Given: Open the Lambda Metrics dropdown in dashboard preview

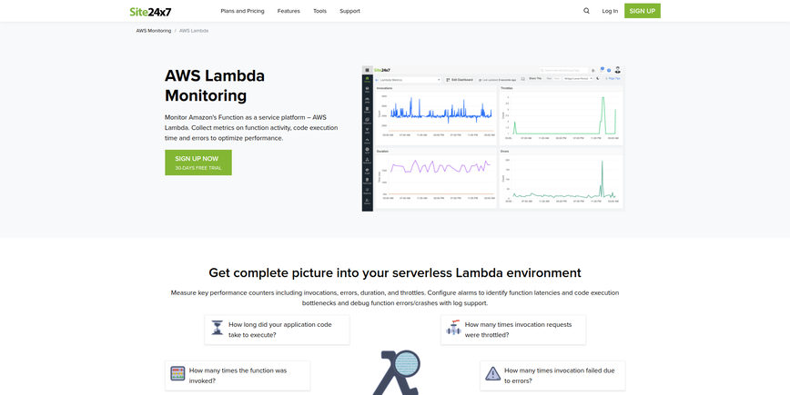Looking at the screenshot, I should click(x=410, y=80).
